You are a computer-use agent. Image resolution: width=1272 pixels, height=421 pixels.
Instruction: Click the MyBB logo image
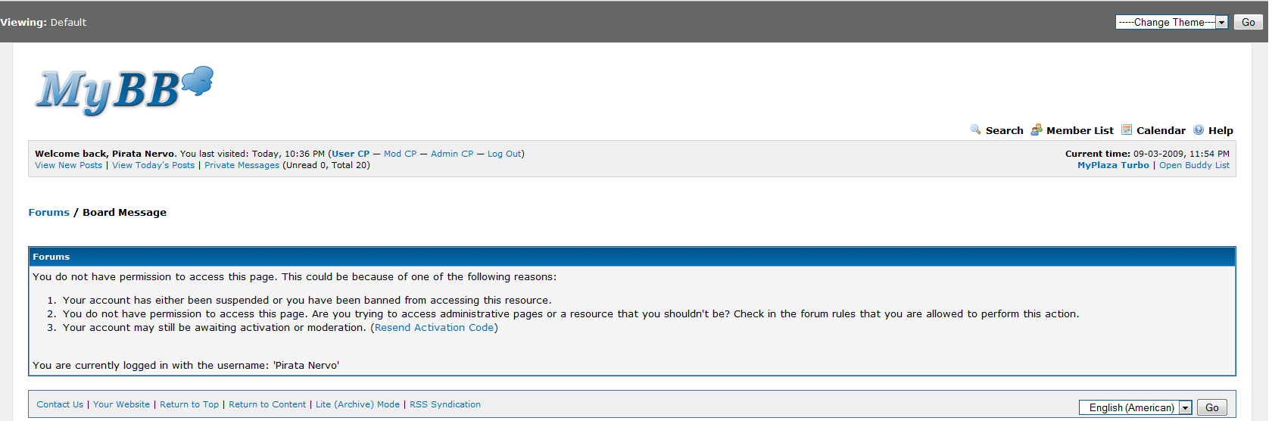point(123,91)
